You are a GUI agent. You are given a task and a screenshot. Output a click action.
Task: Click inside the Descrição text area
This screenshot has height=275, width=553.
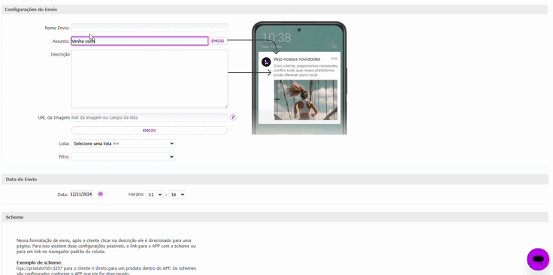(x=150, y=79)
